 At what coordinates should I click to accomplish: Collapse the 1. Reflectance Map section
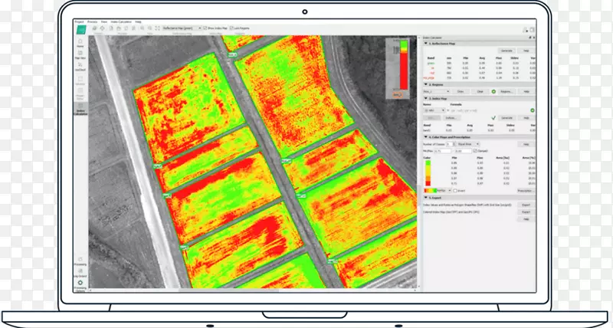pyautogui.click(x=426, y=44)
